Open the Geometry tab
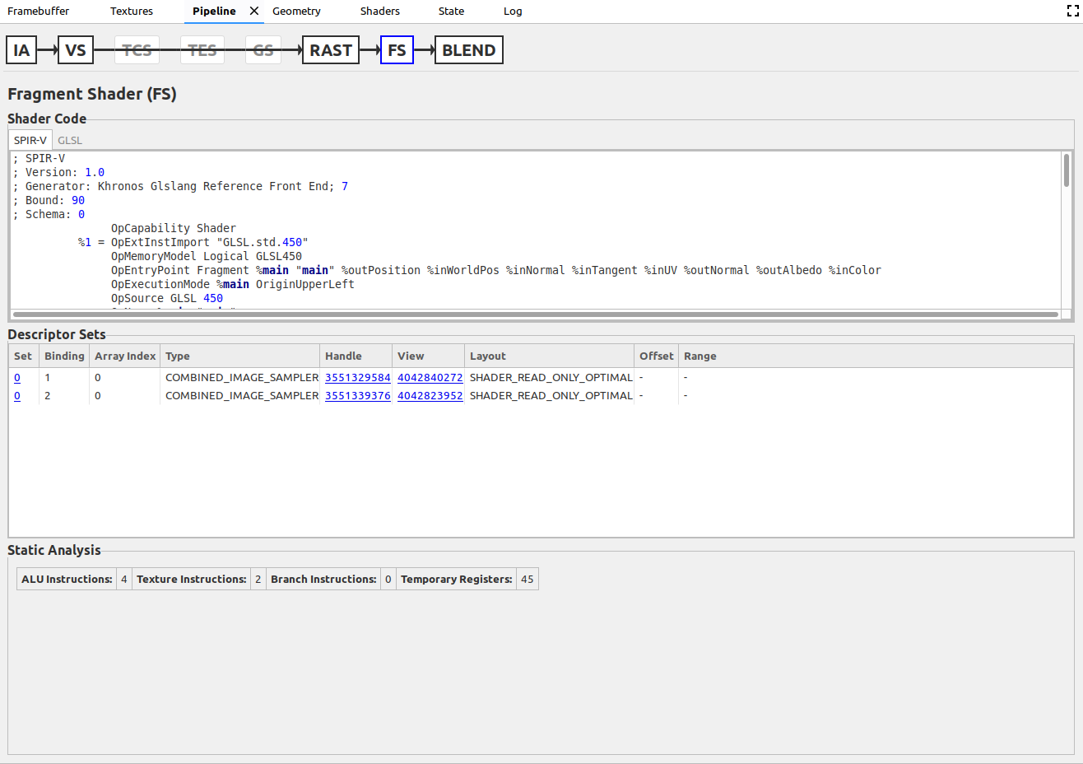 coord(296,12)
